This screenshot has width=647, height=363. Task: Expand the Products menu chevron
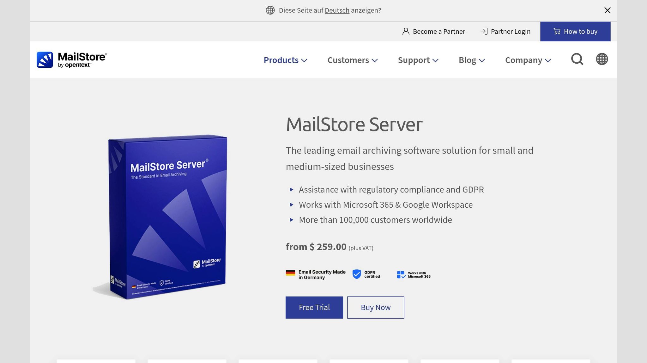tap(304, 60)
